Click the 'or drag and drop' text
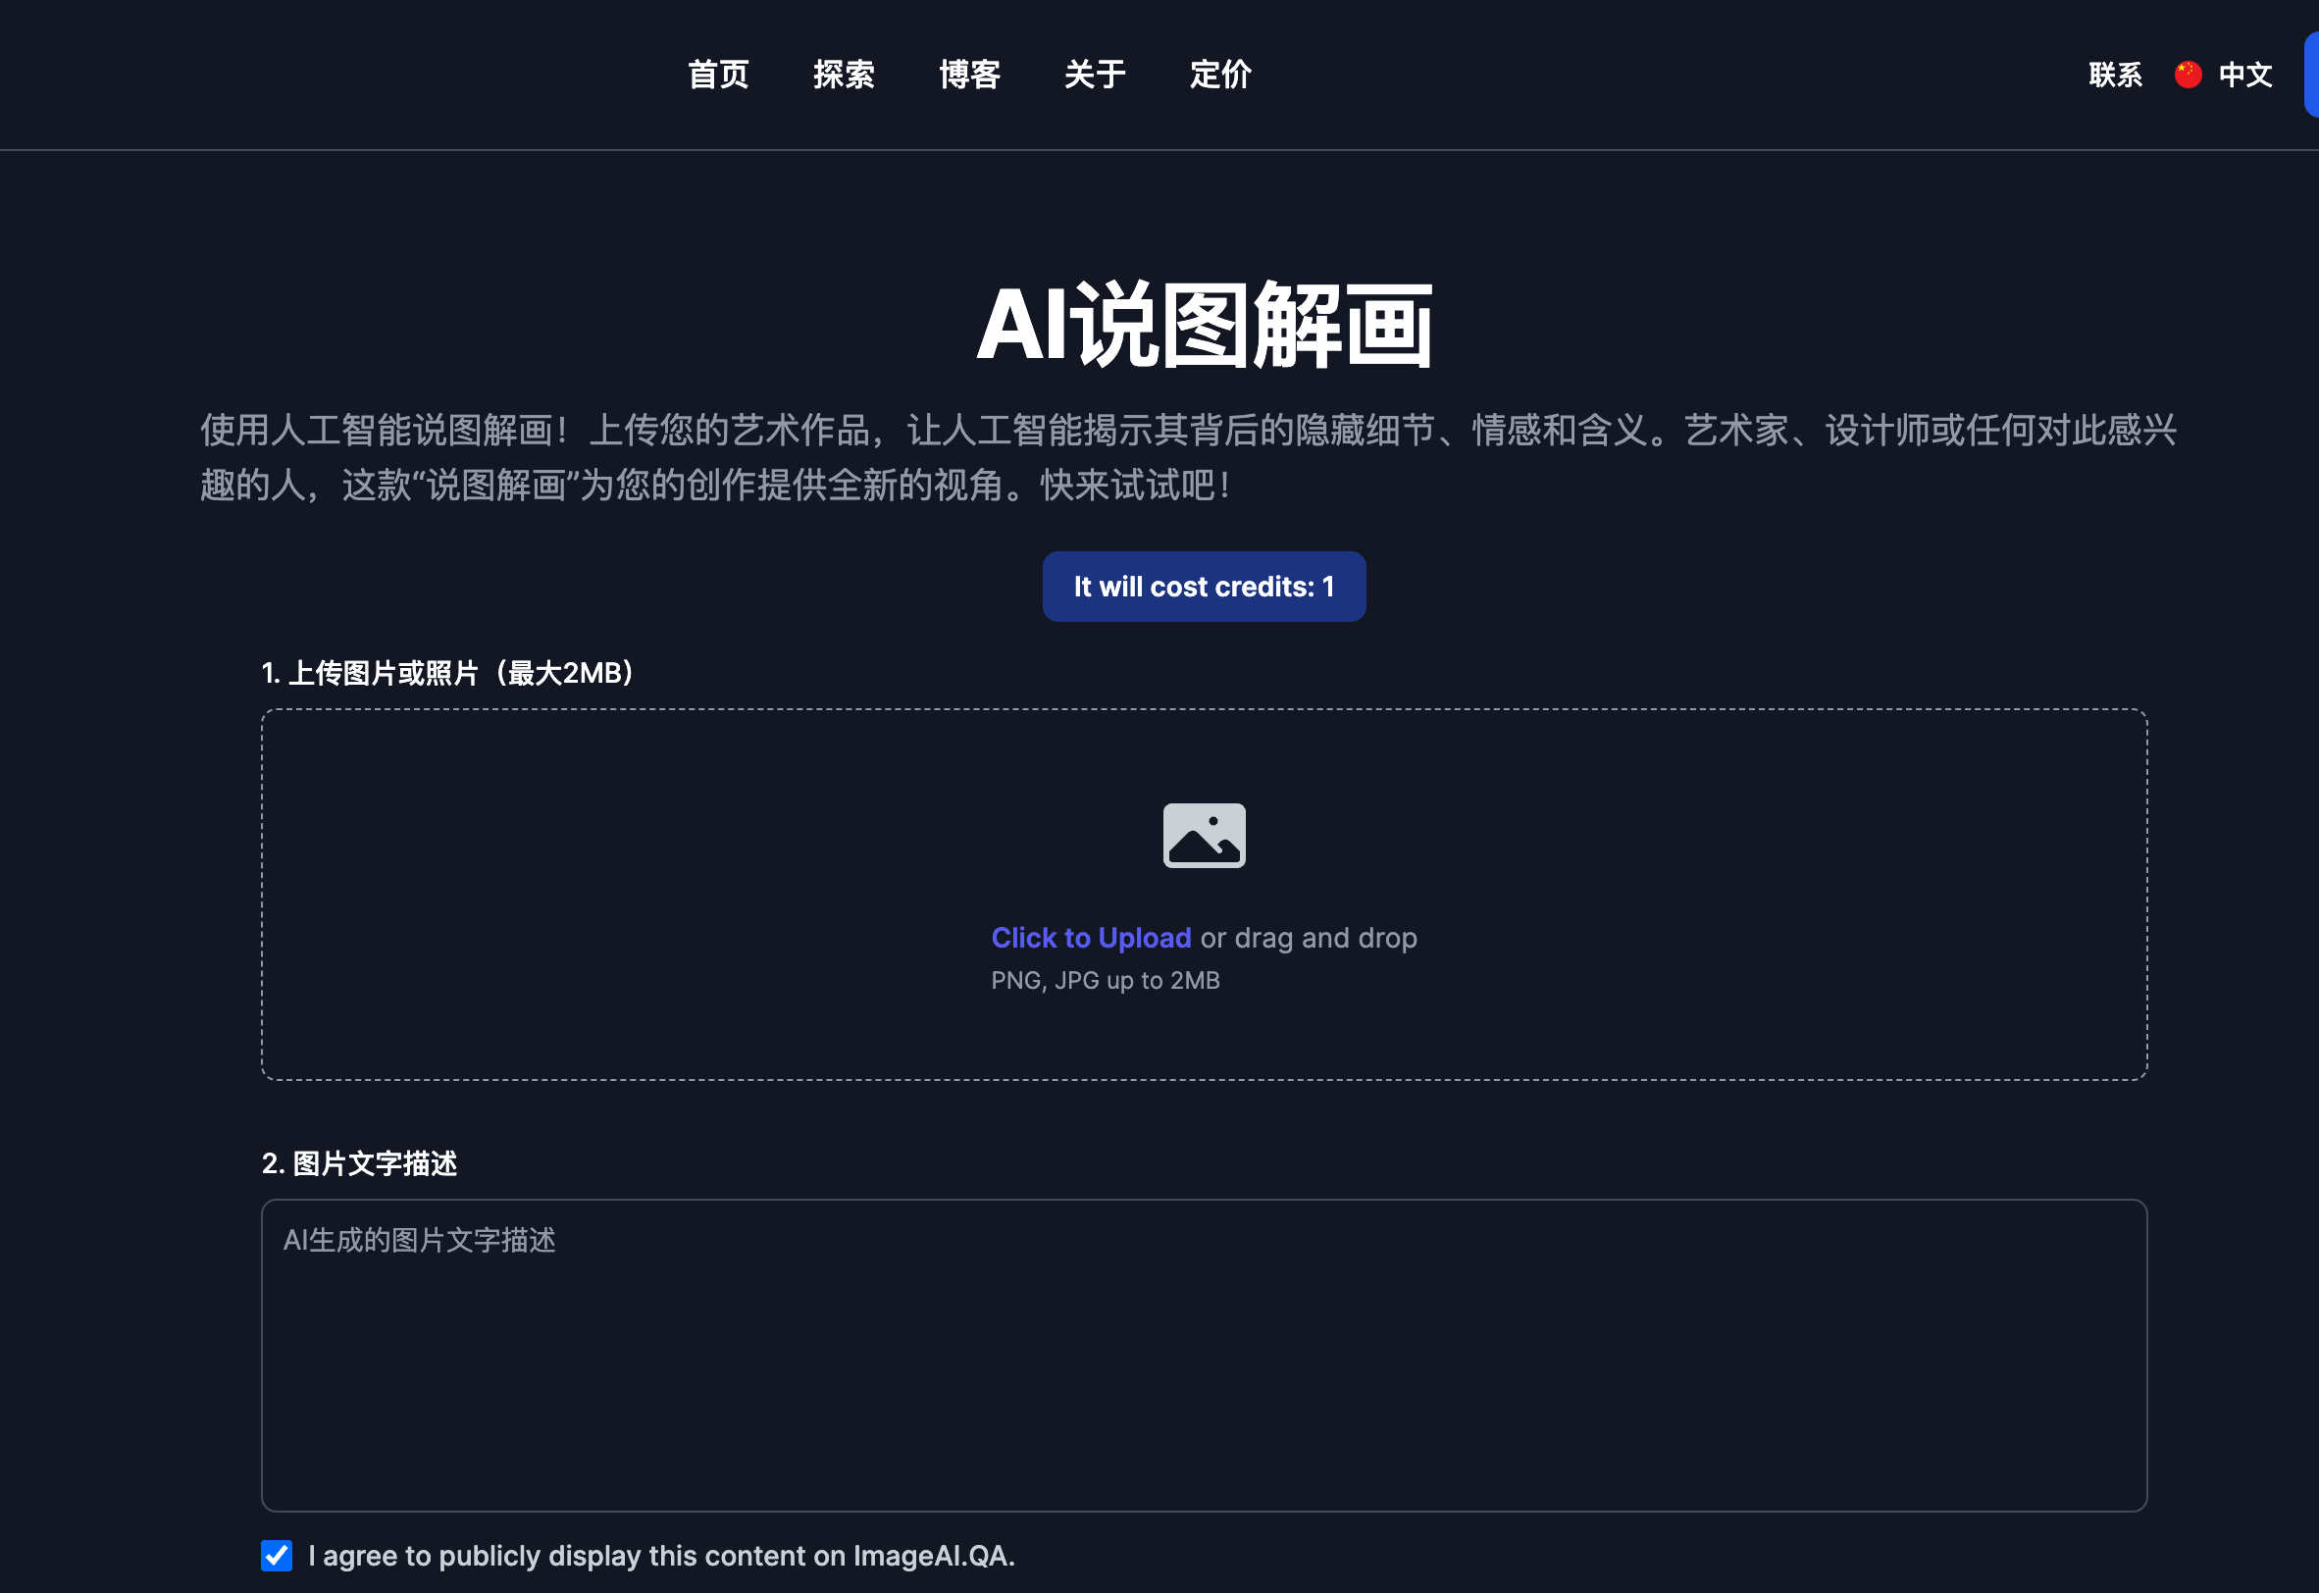The image size is (2319, 1593). click(1308, 938)
